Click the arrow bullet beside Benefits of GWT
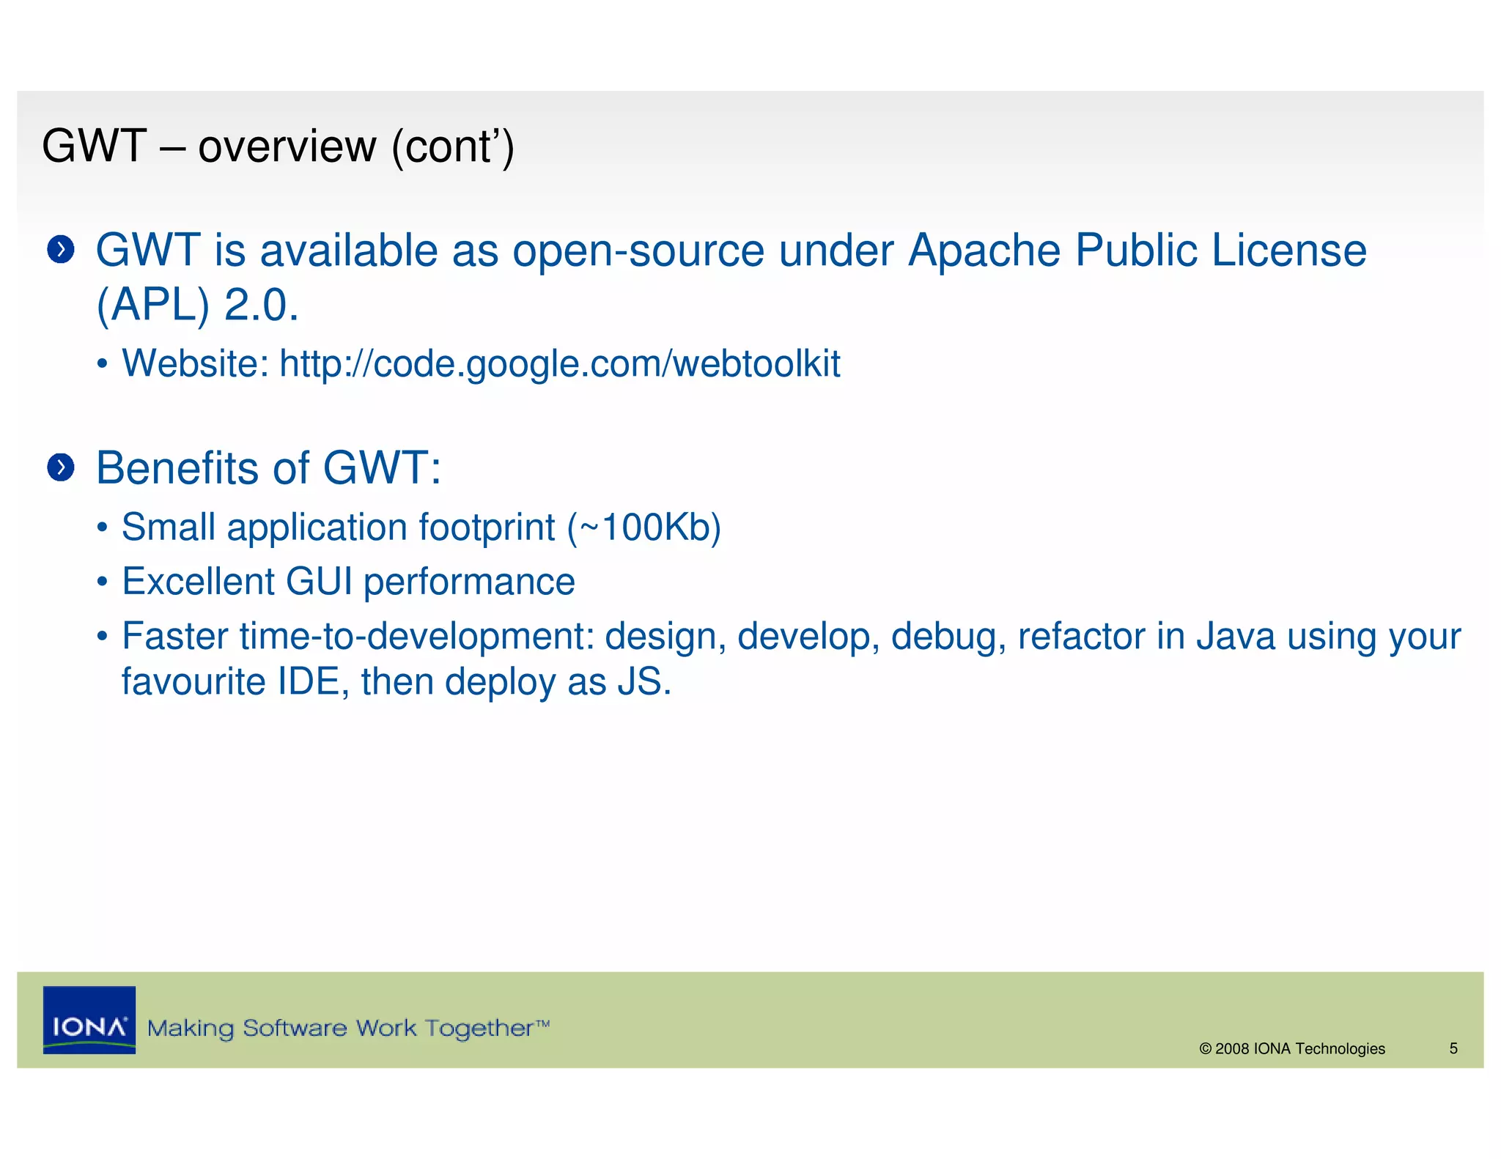 pyautogui.click(x=61, y=467)
